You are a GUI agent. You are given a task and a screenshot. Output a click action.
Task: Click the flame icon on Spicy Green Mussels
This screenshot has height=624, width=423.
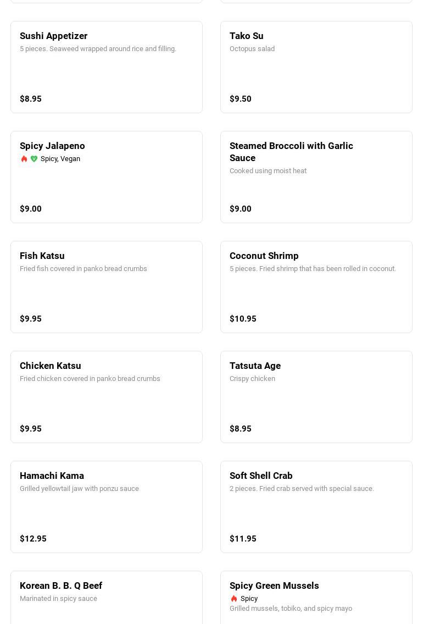coord(234,599)
